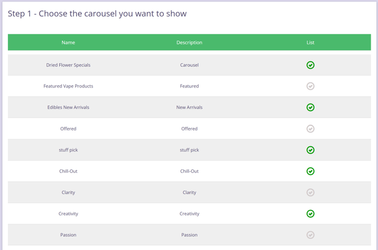Click the Name column header
Image resolution: width=378 pixels, height=250 pixels.
click(x=68, y=42)
